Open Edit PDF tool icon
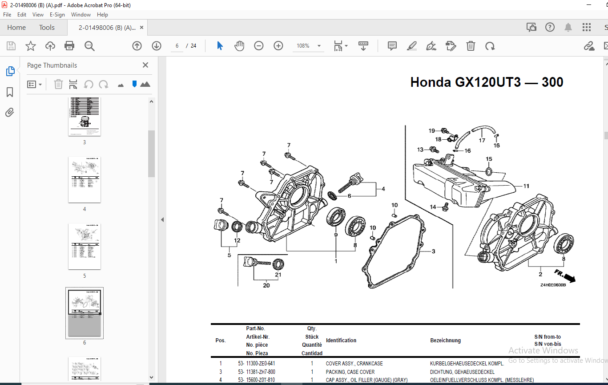The width and height of the screenshot is (608, 385). pos(451,46)
